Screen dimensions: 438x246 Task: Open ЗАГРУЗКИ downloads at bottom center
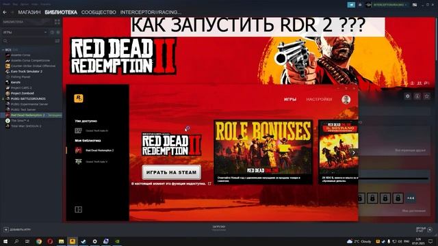point(219,228)
